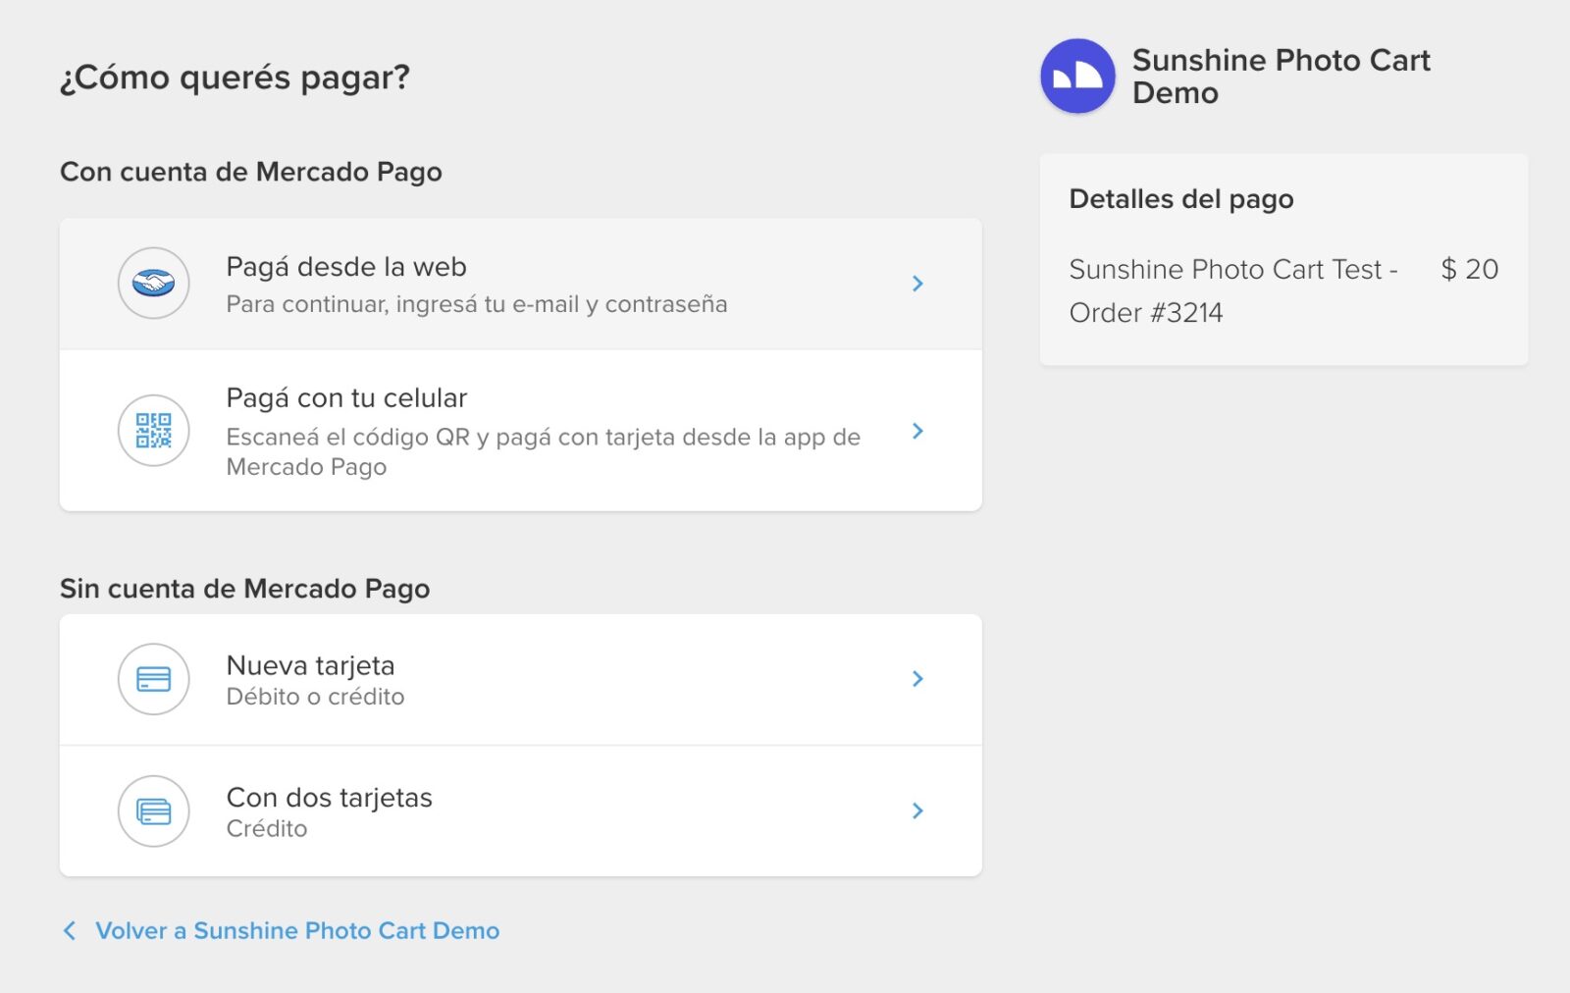Click Sin cuenta de Mercado Pago heading
The width and height of the screenshot is (1570, 993).
click(x=245, y=589)
